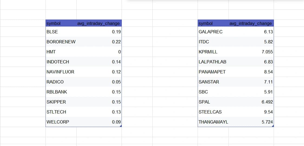This screenshot has height=146, width=304.
Task: Click the NAVINFLUOR symbol cell
Action: point(61,72)
